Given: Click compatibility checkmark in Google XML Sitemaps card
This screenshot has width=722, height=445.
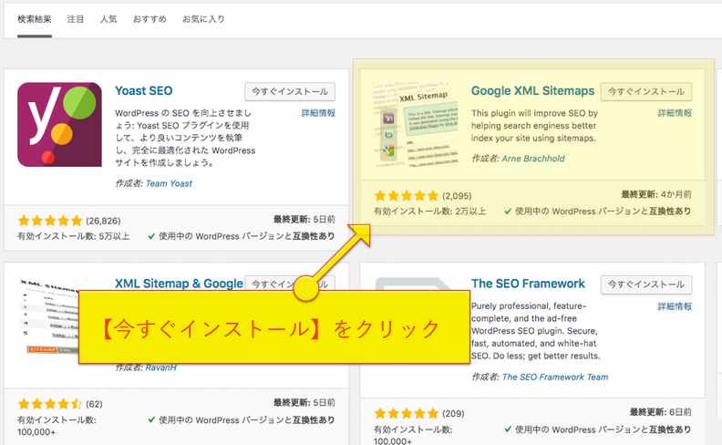Looking at the screenshot, I should coord(508,212).
